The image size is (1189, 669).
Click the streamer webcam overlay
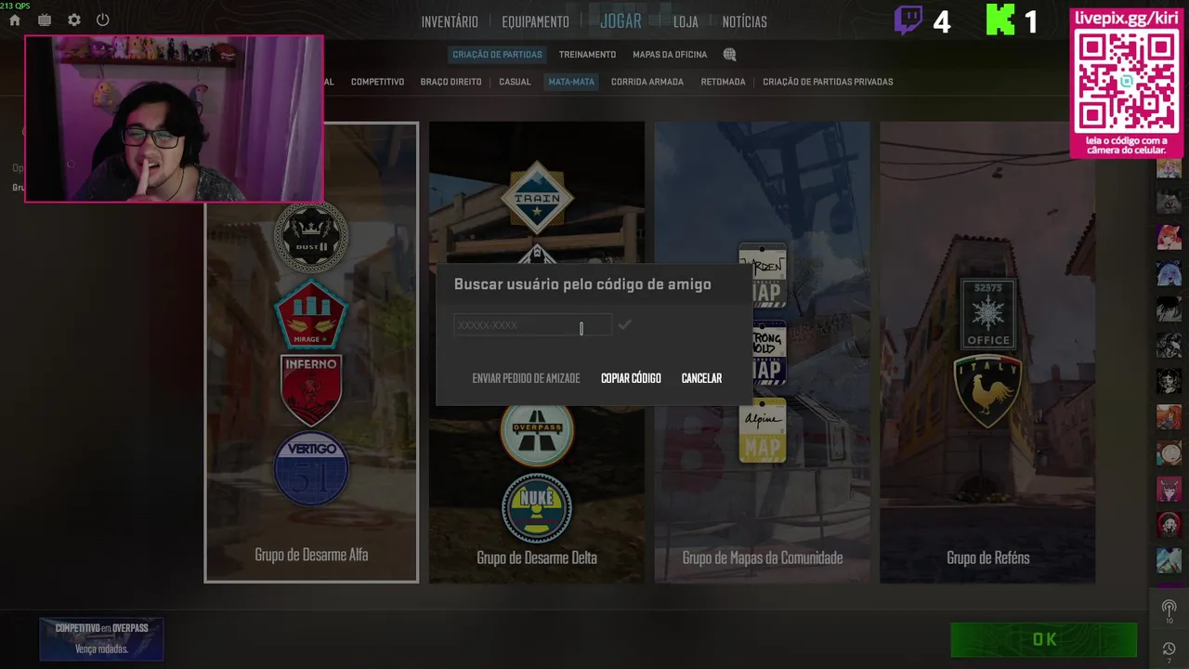click(174, 119)
